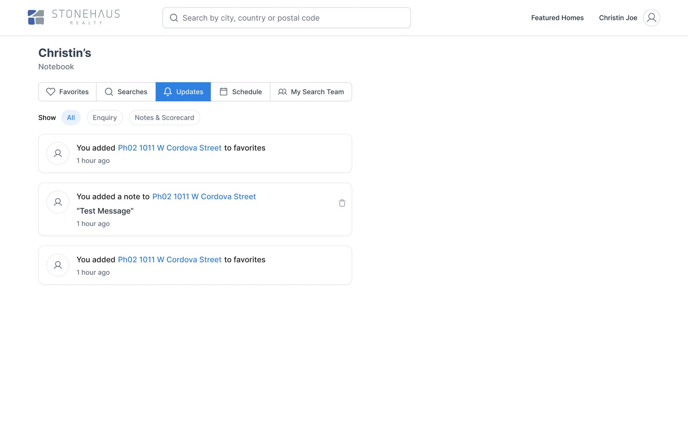Delete the Test Message note with trash icon
Screen dimensions: 688x430
[x=342, y=203]
